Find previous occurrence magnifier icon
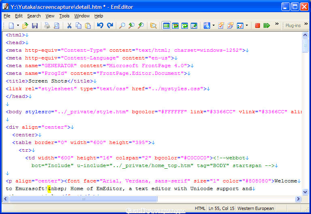Screen dimensions: 311x214 click(x=131, y=25)
